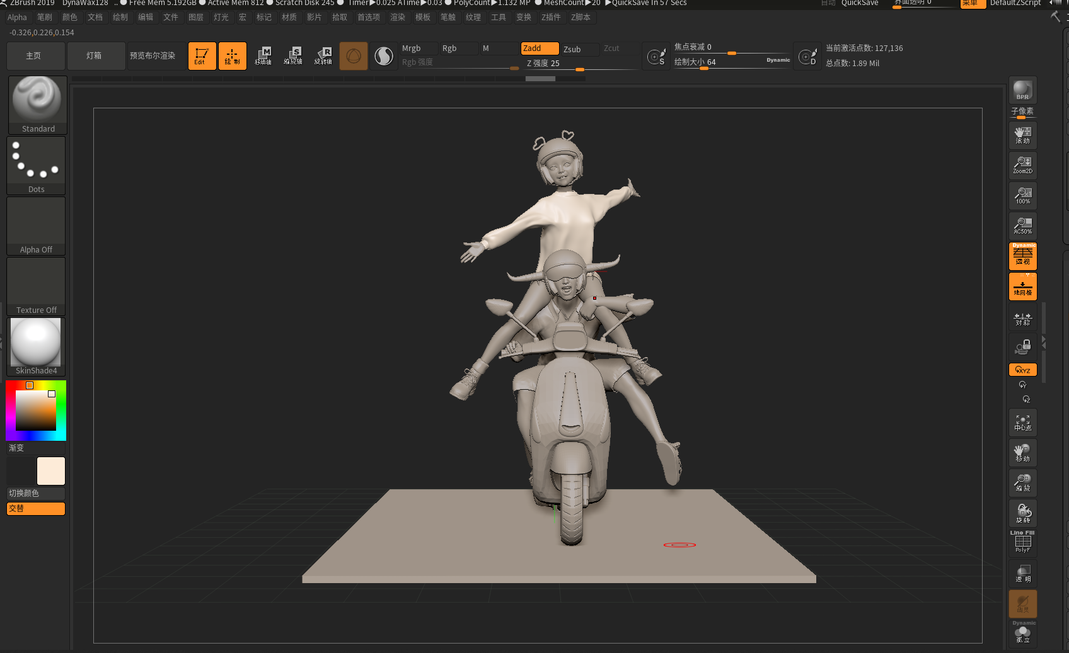The height and width of the screenshot is (653, 1069).
Task: Select the Zoom2D tool
Action: click(1022, 165)
